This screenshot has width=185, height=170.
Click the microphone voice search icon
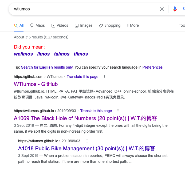175,9
